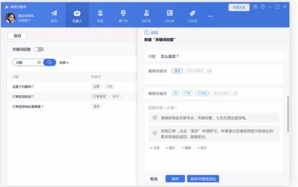Image resolution: width=298 pixels, height=187 pixels.
Task: Open the 加好友 add friend icon
Action: (146, 13)
